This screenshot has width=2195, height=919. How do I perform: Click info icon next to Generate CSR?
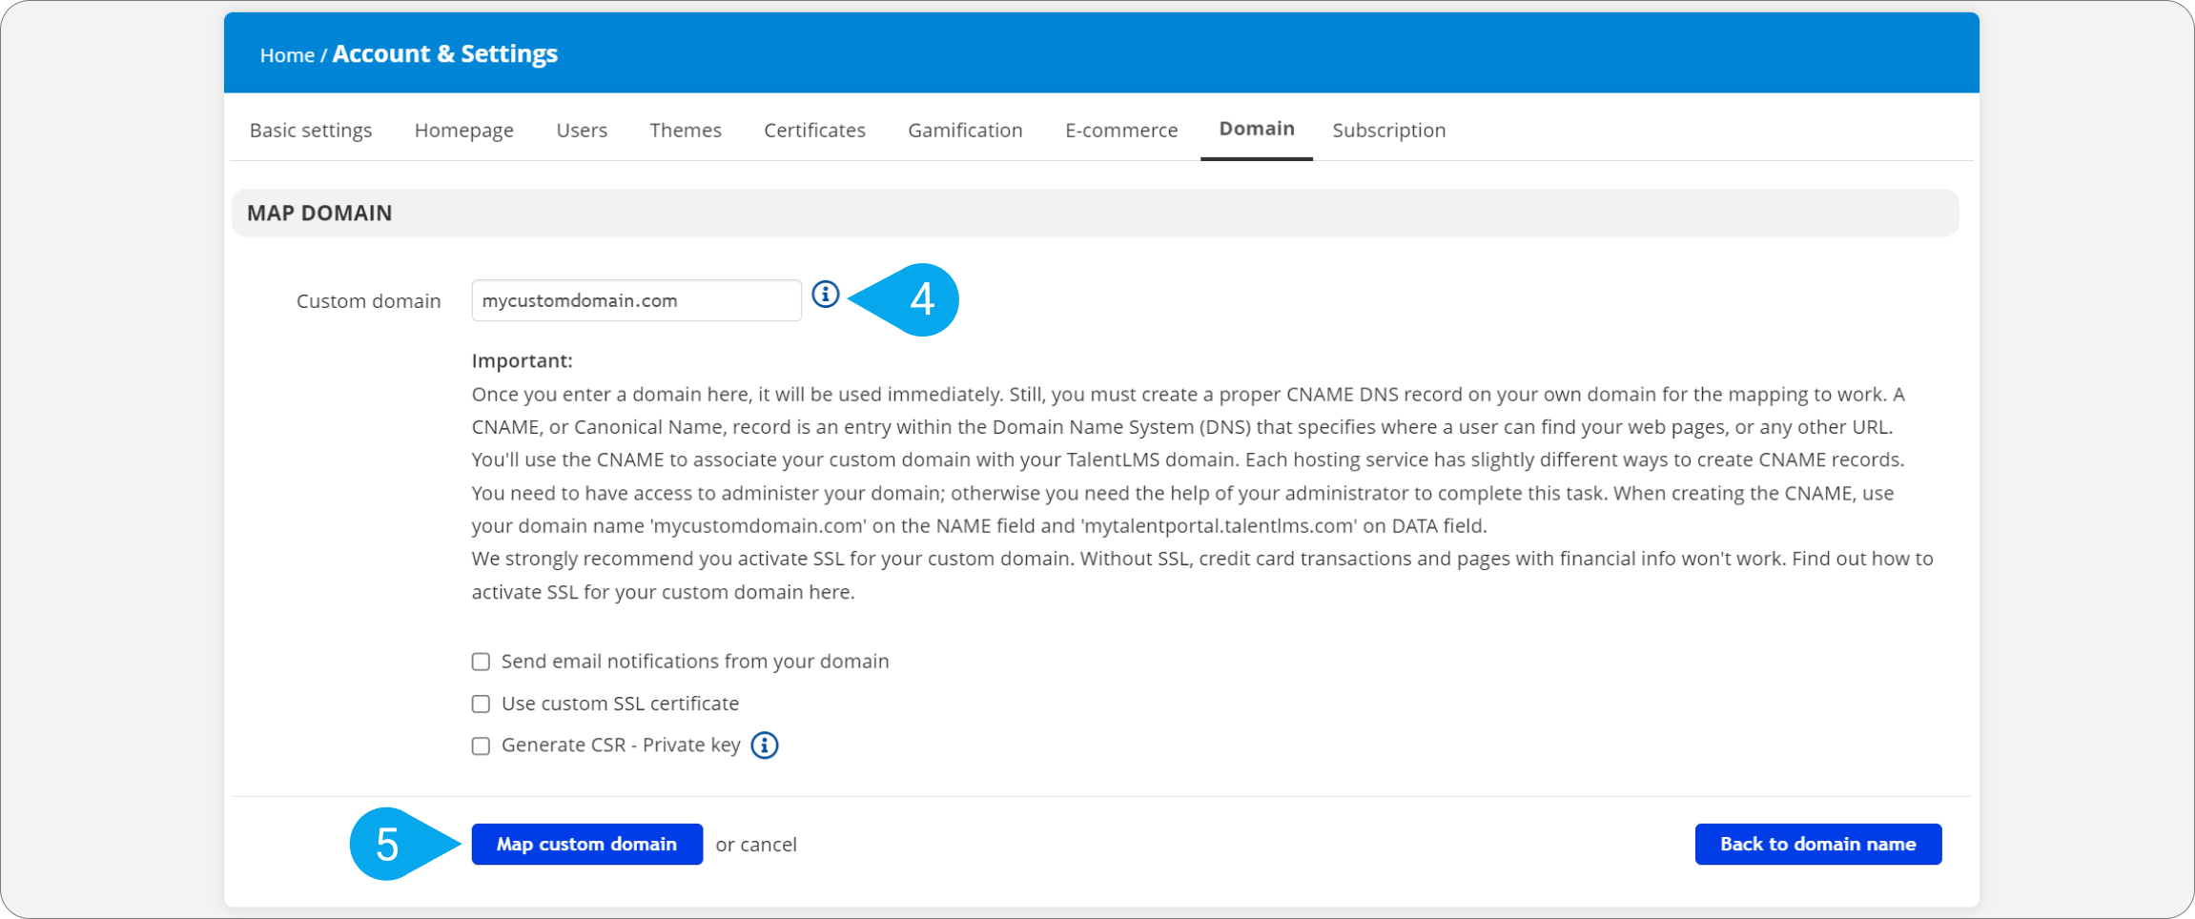(x=765, y=745)
